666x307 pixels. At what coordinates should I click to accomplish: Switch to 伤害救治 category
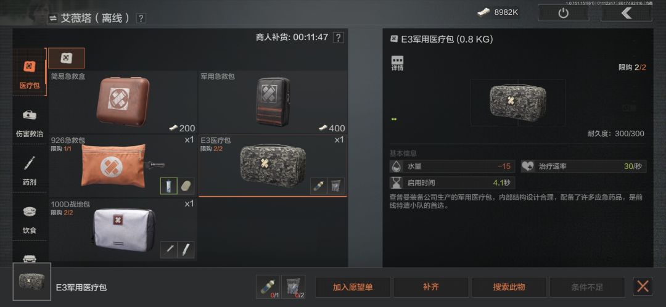[30, 121]
